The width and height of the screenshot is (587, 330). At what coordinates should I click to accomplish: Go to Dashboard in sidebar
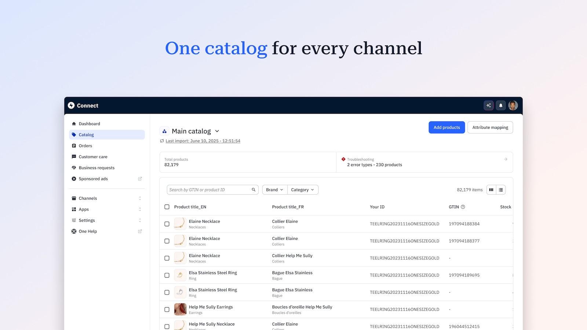point(107,124)
